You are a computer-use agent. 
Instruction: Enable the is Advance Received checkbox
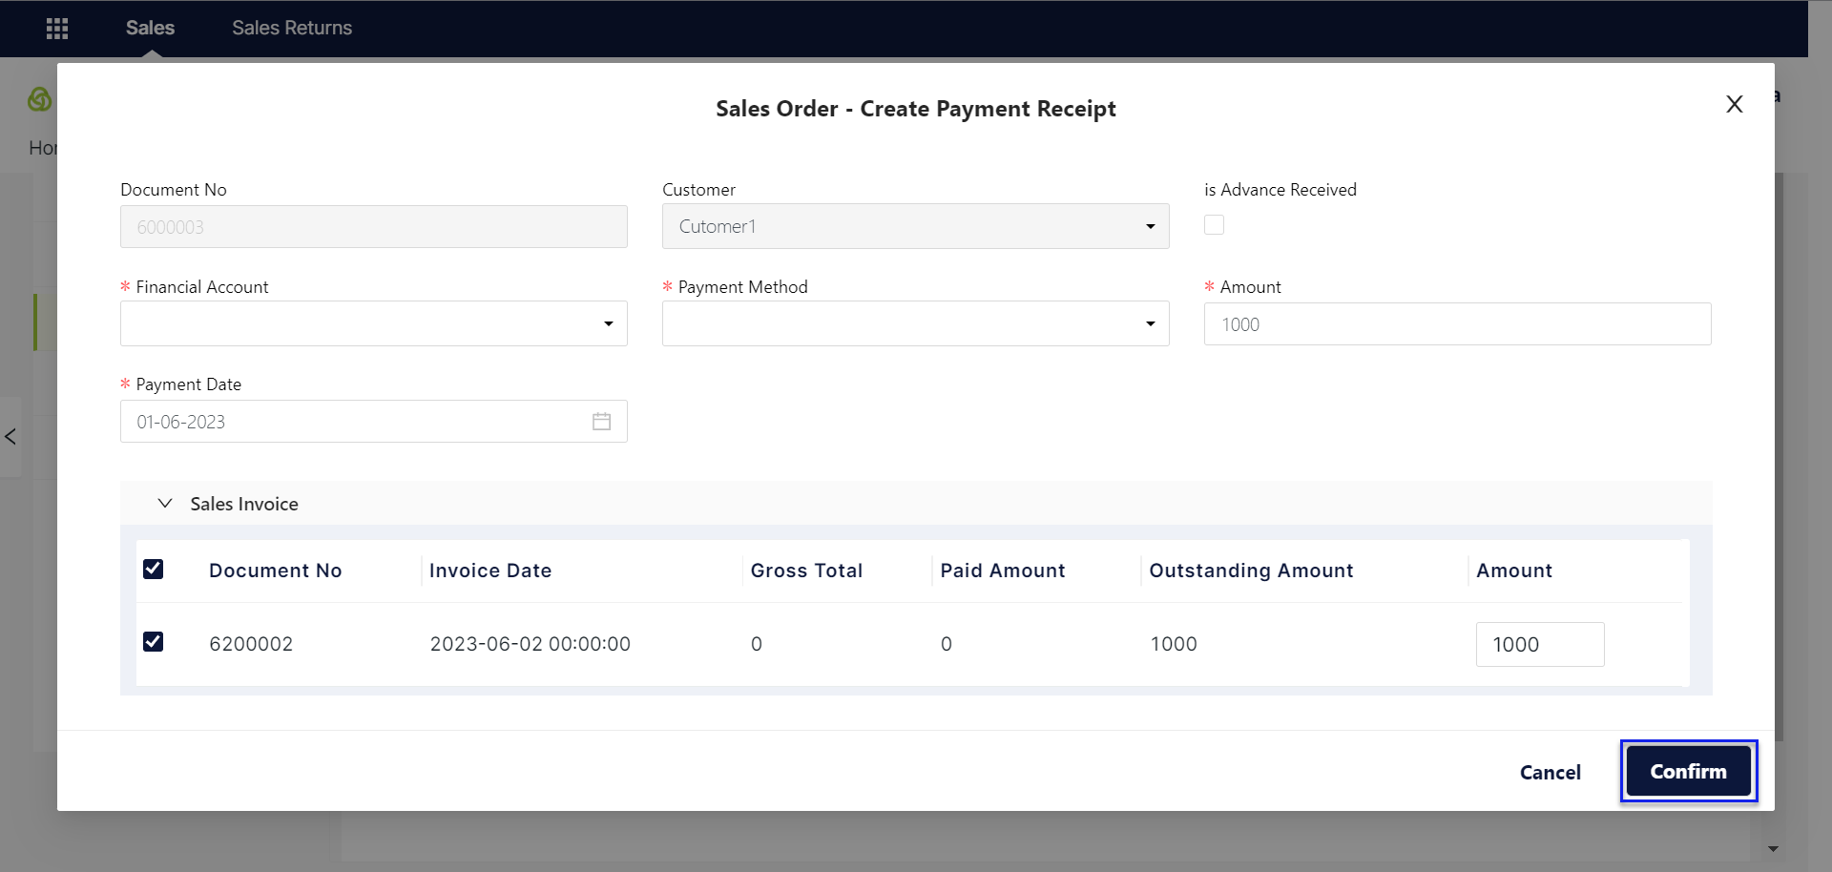tap(1214, 225)
